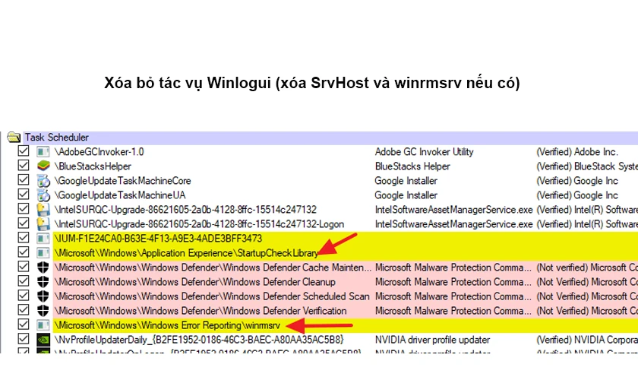The image size is (638, 380).
Task: Uncheck the GoogleUpdateTaskMachineUA checkbox
Action: pos(24,195)
